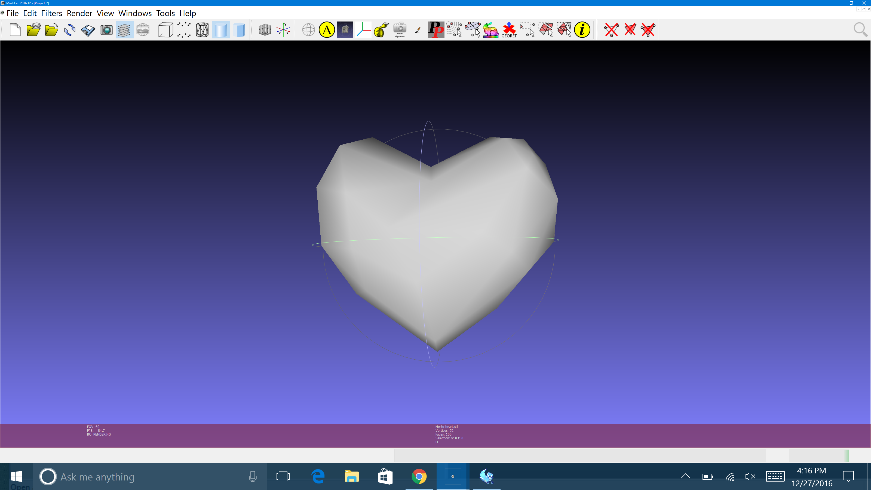Select the paintbrush Z-painting tool
The image size is (871, 490).
[x=418, y=30]
